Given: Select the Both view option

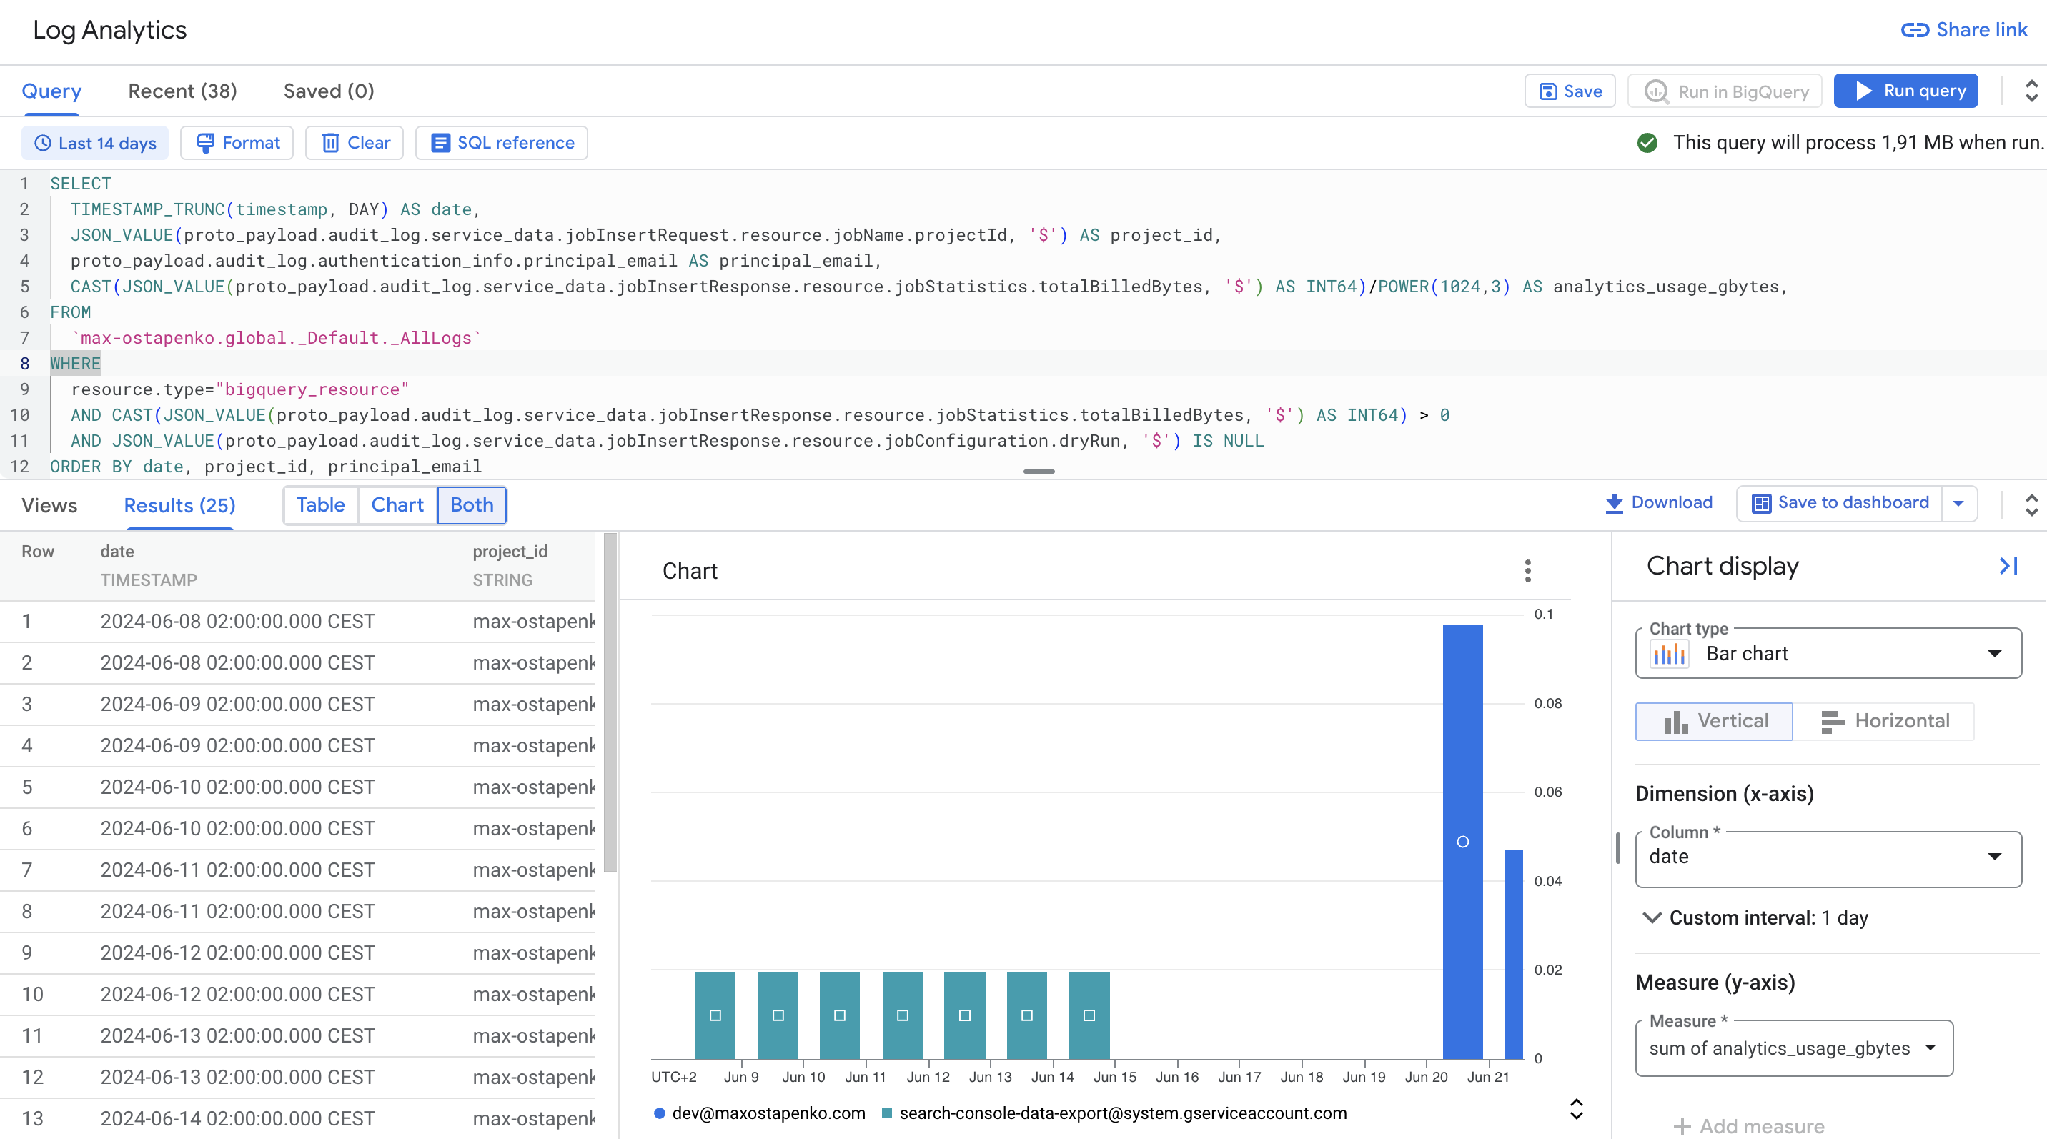Looking at the screenshot, I should 471,505.
